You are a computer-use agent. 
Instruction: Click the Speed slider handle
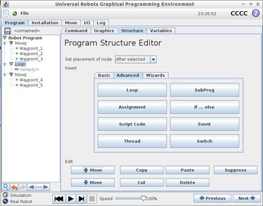coord(144,199)
